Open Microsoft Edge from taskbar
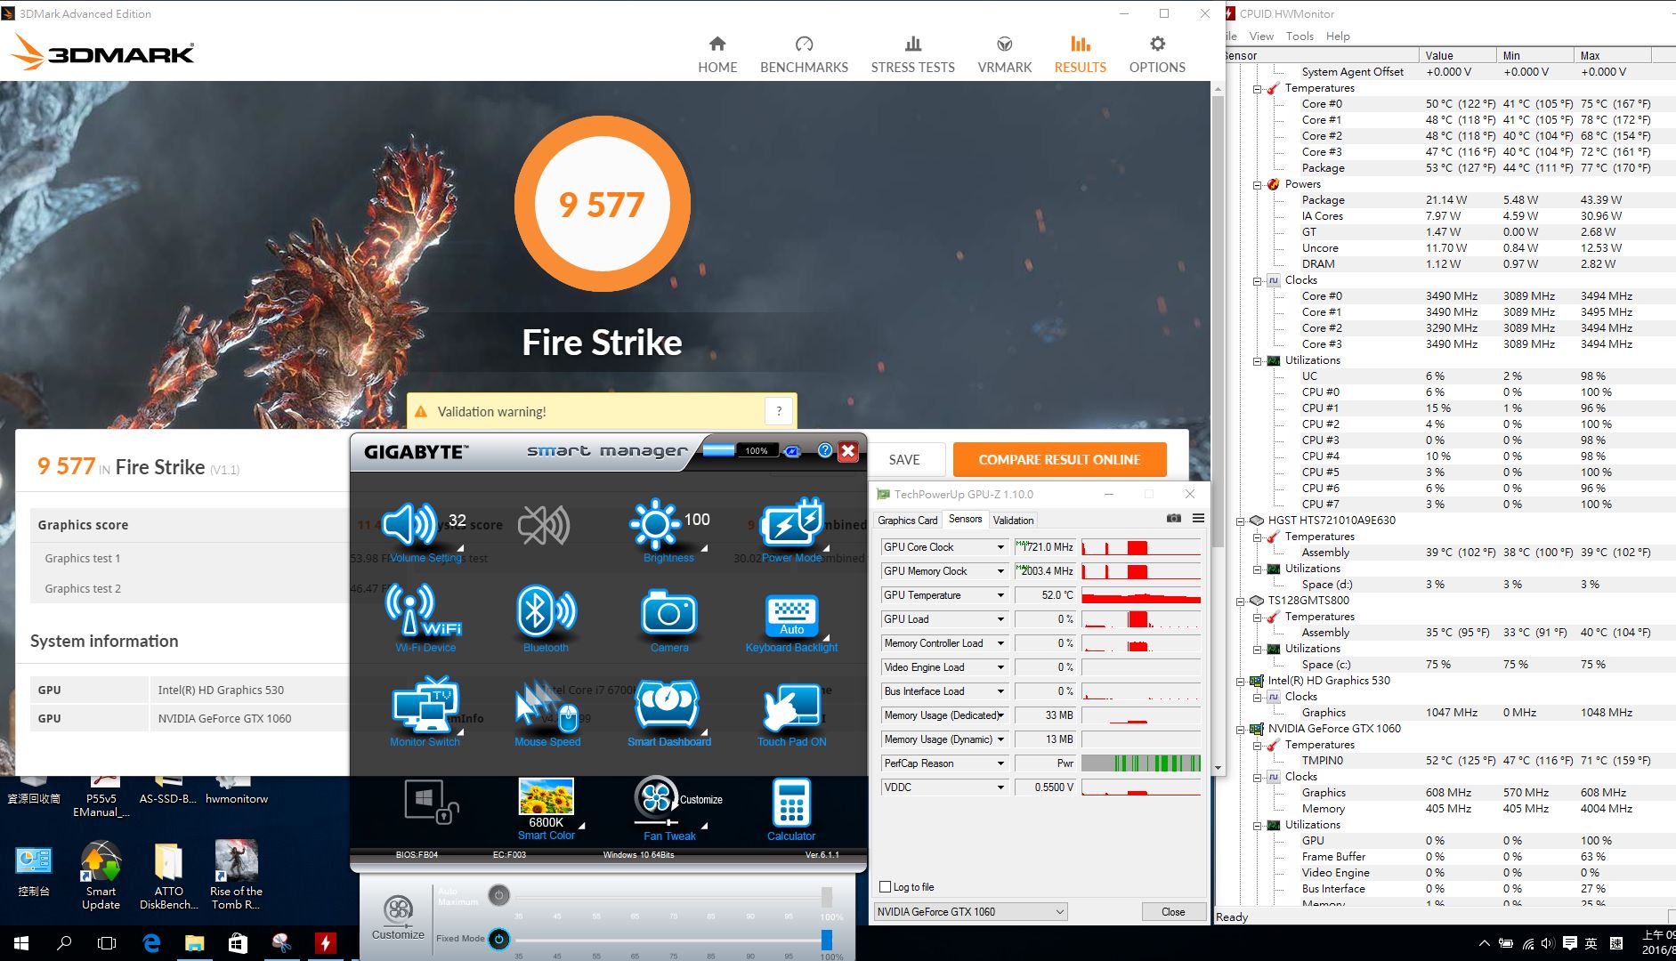The height and width of the screenshot is (961, 1676). (x=151, y=943)
